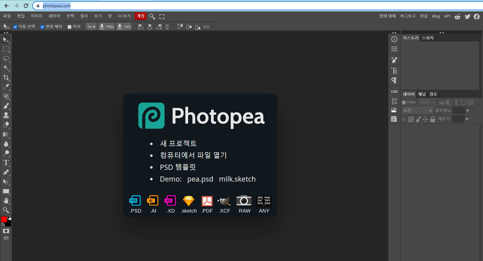This screenshot has height=261, width=483.
Task: Pick the Clone Stamp tool
Action: pos(6,115)
